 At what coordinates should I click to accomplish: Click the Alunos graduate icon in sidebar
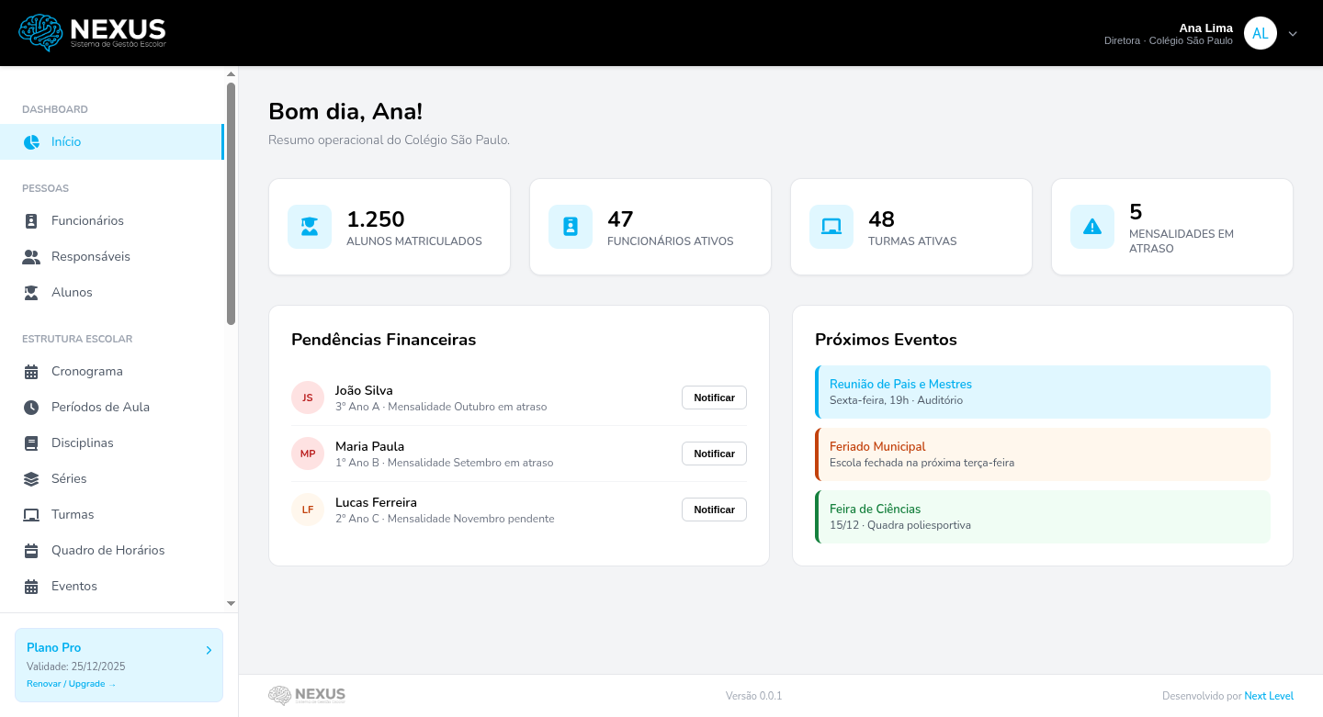pyautogui.click(x=31, y=293)
